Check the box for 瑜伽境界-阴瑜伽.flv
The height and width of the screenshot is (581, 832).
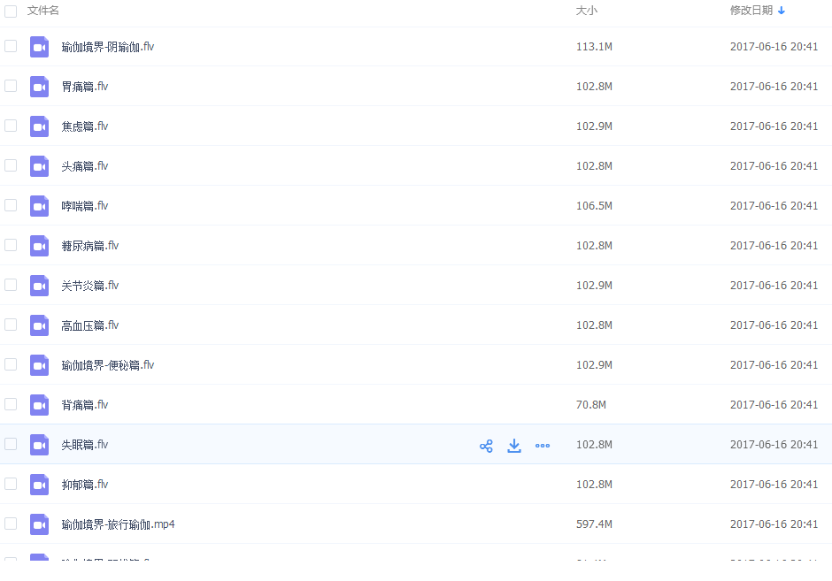click(x=11, y=46)
